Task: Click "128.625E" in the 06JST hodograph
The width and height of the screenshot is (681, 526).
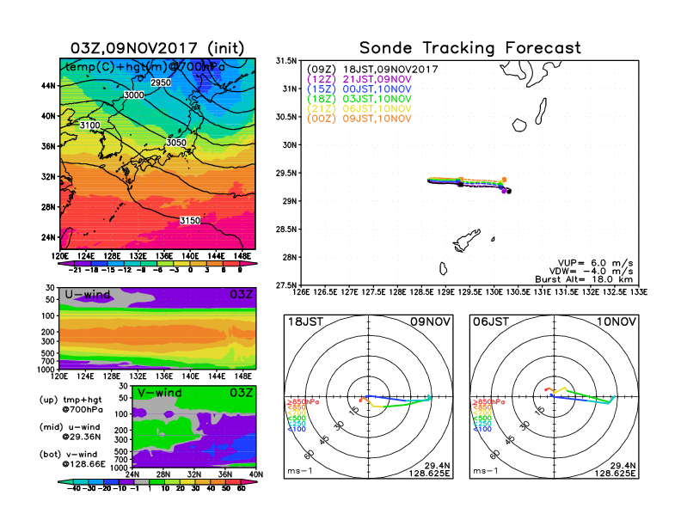Action: click(615, 473)
